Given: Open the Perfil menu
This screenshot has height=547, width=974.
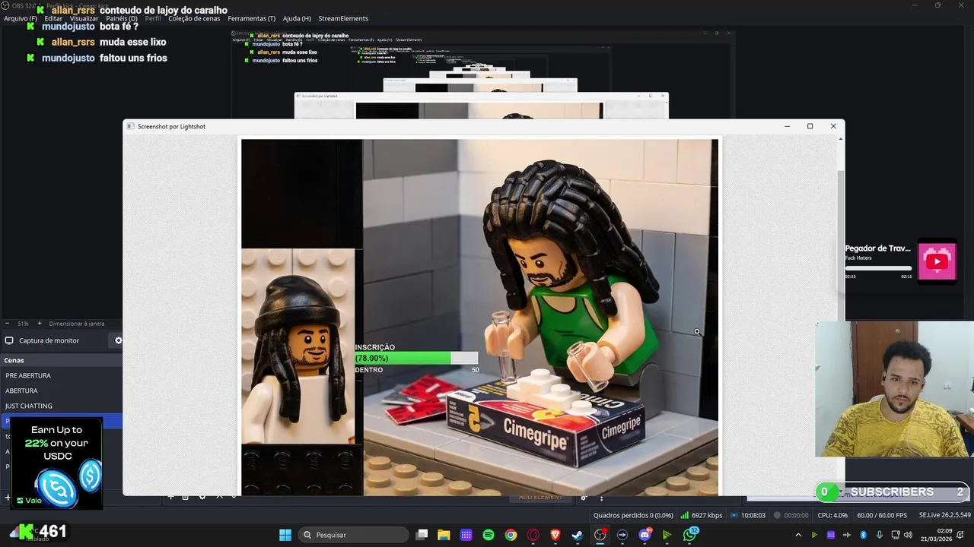Looking at the screenshot, I should (x=153, y=18).
